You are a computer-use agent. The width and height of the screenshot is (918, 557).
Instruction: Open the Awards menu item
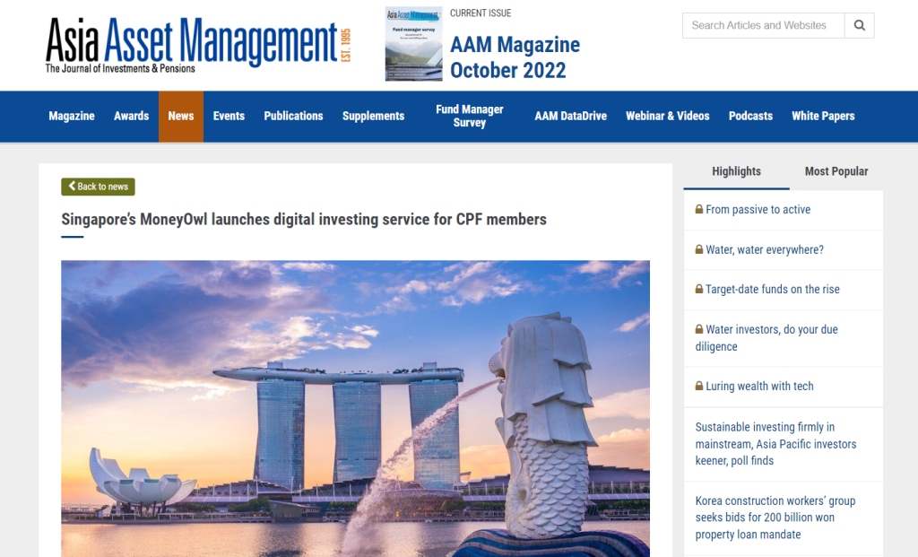(x=131, y=116)
